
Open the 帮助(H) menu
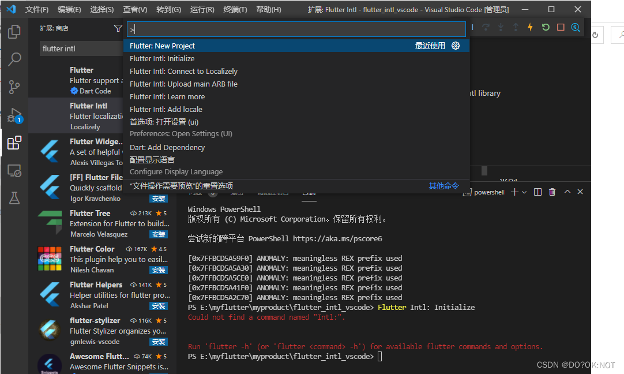coord(269,9)
